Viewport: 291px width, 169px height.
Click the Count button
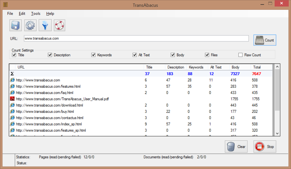coord(265,40)
